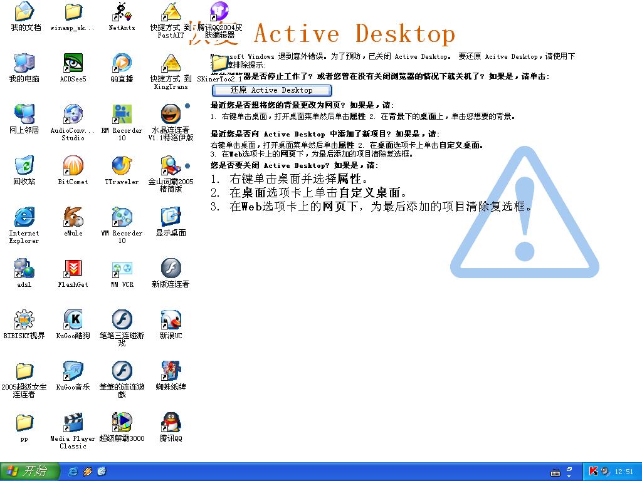This screenshot has width=642, height=481.
Task: Click the Kaspersky tray icon
Action: [x=593, y=472]
